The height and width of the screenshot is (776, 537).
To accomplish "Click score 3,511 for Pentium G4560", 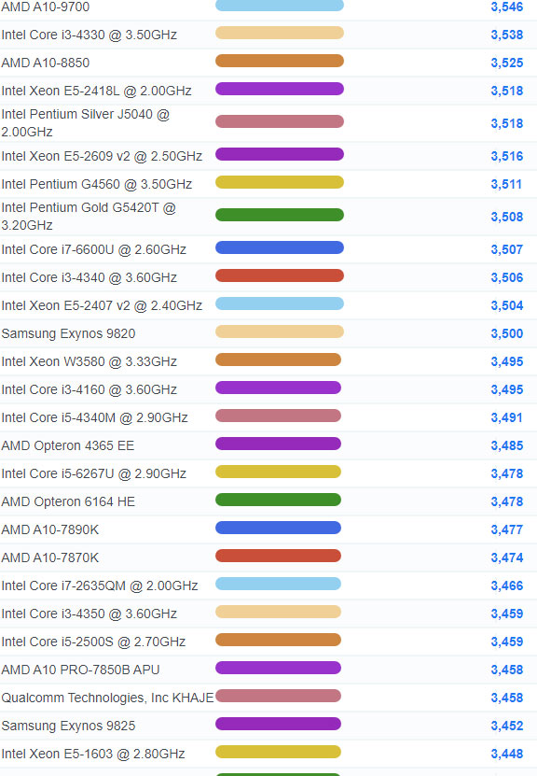I will [x=506, y=184].
